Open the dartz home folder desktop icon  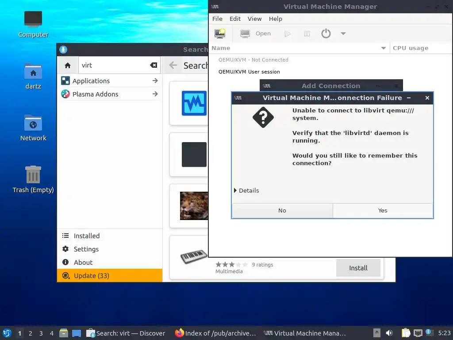pos(33,76)
